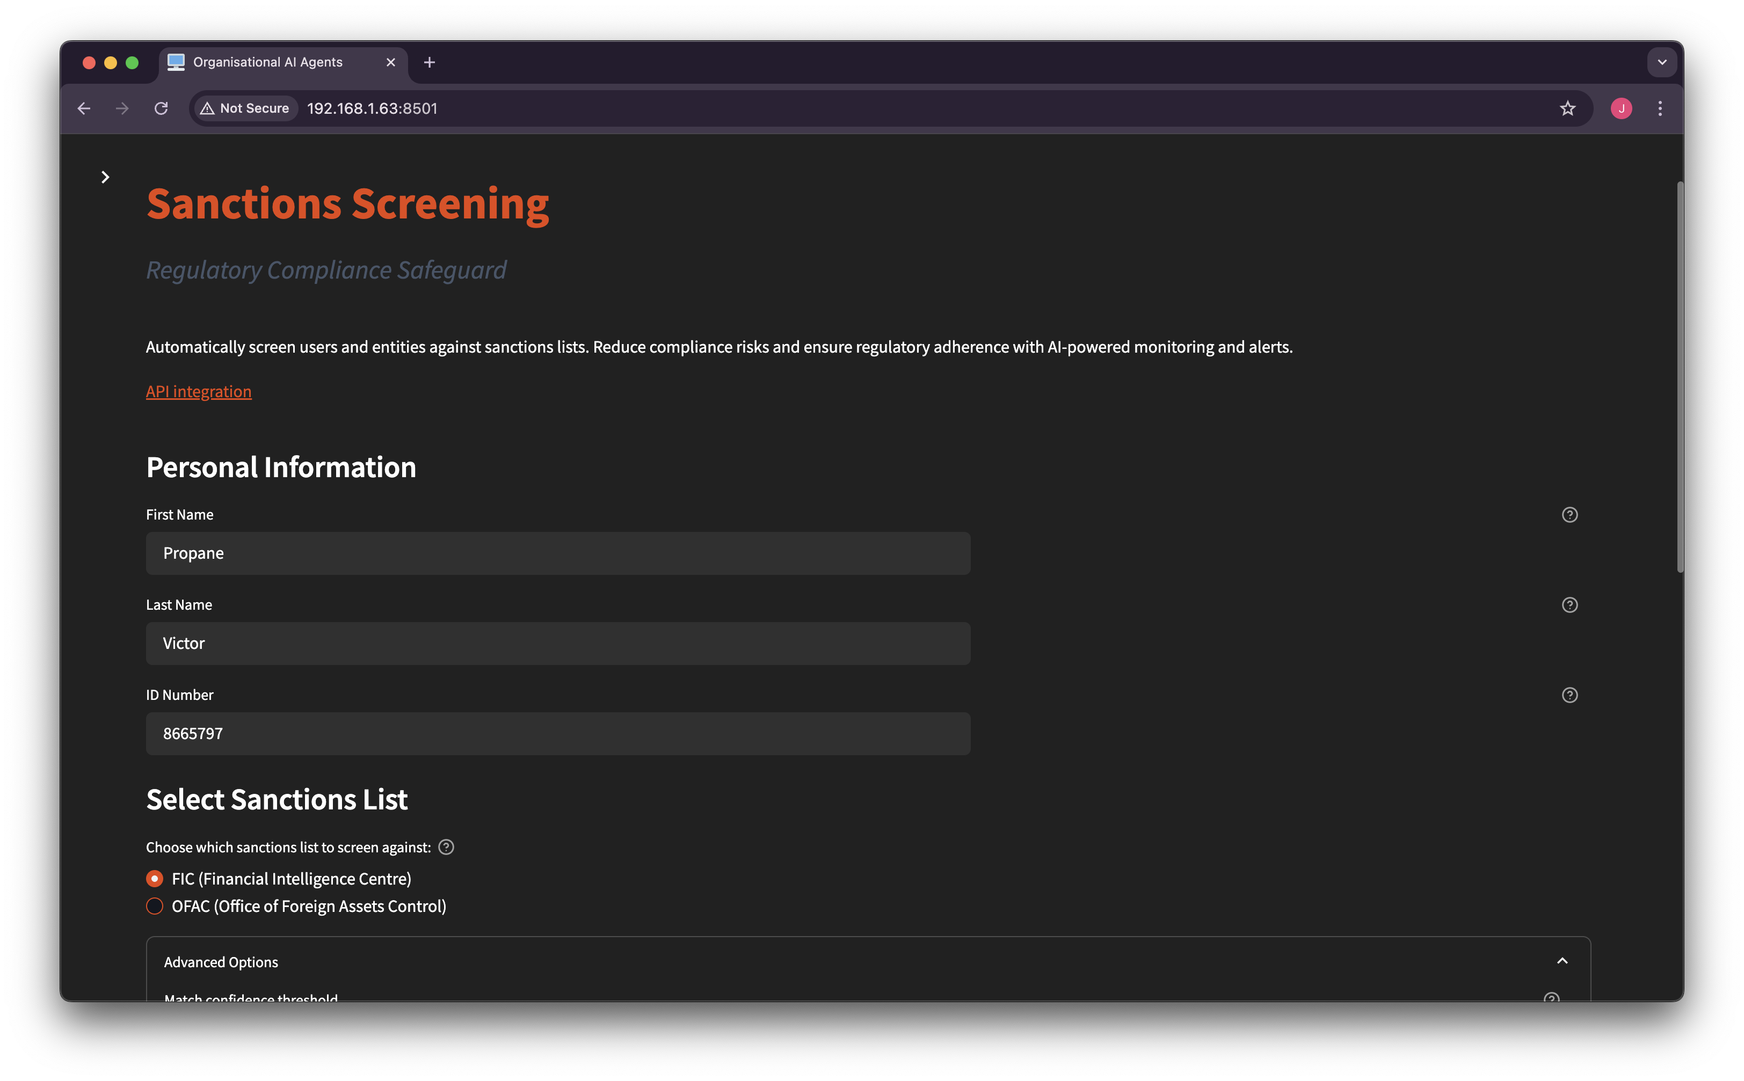This screenshot has height=1081, width=1744.
Task: Bookmark this page using the star icon
Action: [x=1567, y=108]
